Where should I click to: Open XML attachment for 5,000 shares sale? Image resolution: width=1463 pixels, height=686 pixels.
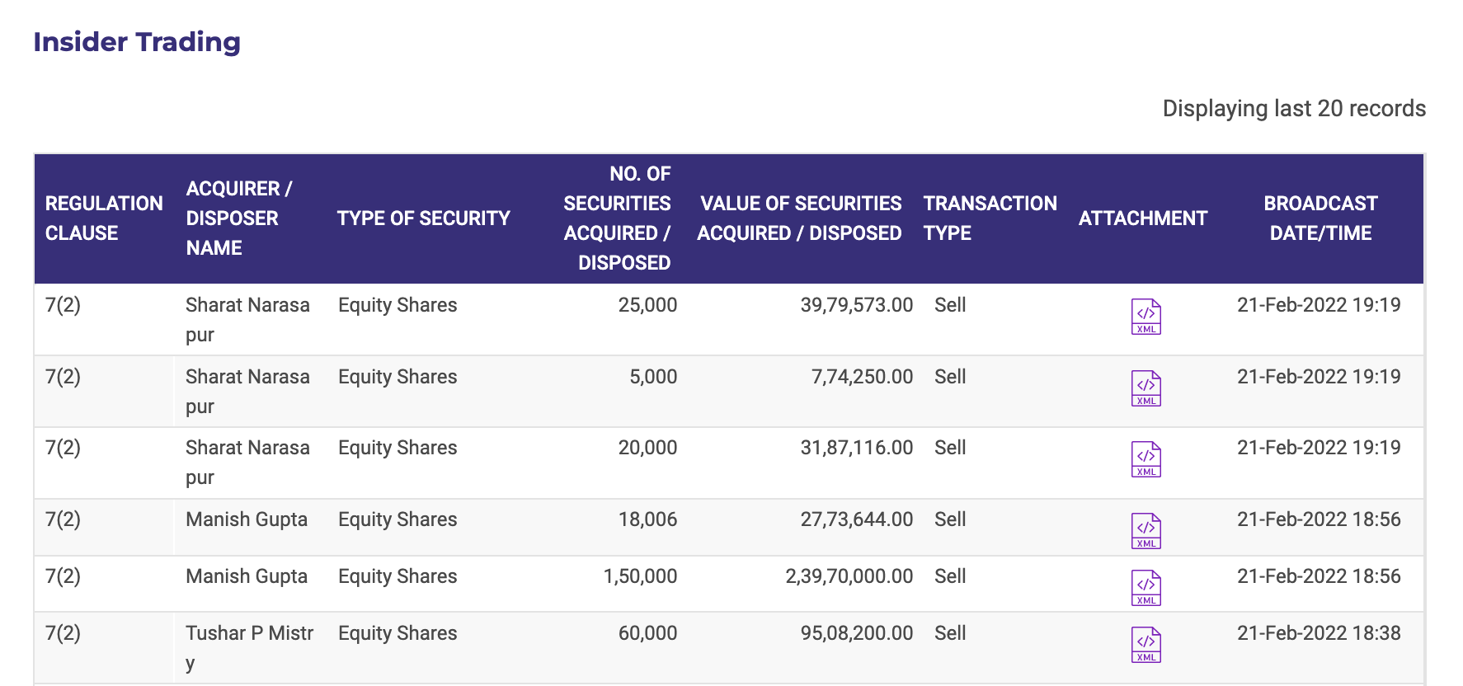[1145, 388]
